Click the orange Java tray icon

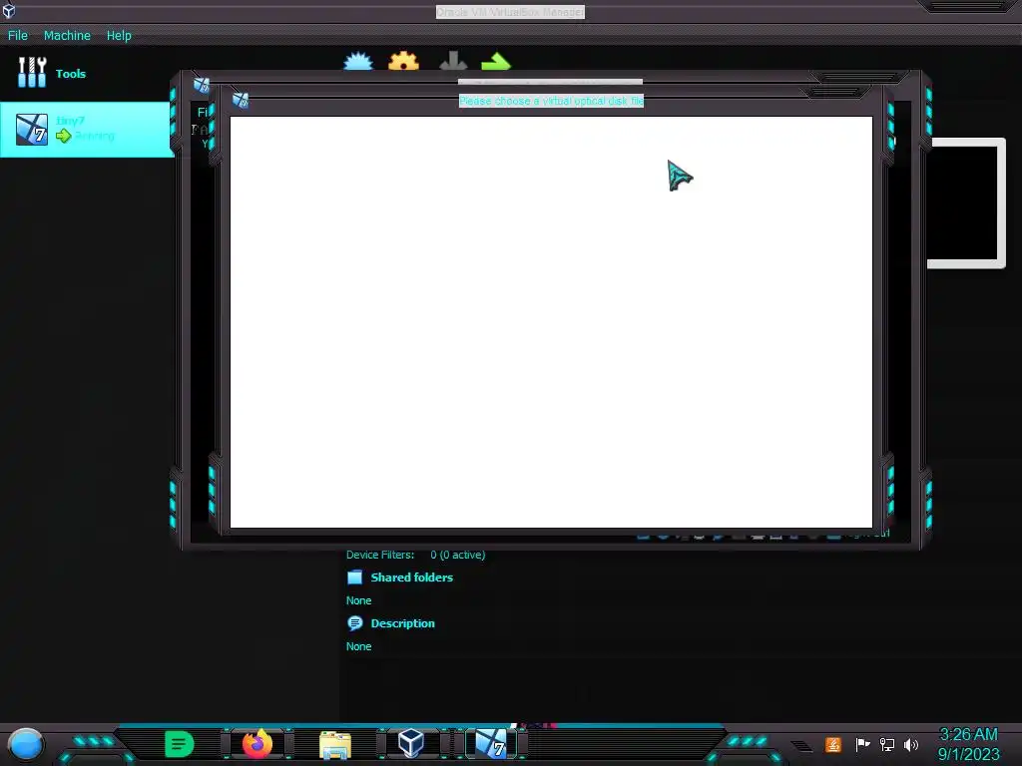tap(833, 744)
